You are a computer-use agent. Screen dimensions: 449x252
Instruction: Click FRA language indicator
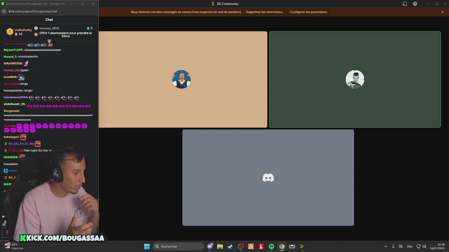point(410,246)
